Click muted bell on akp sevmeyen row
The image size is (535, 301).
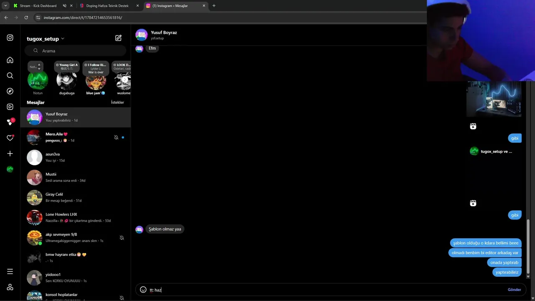122,237
